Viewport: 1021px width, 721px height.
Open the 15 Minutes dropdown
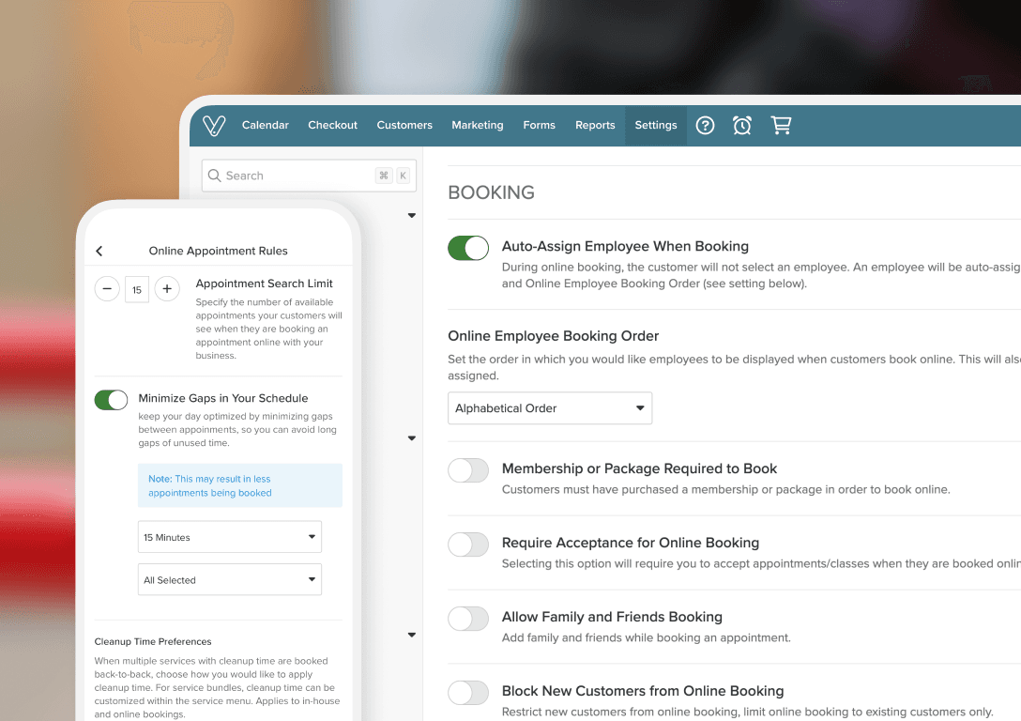tap(230, 537)
